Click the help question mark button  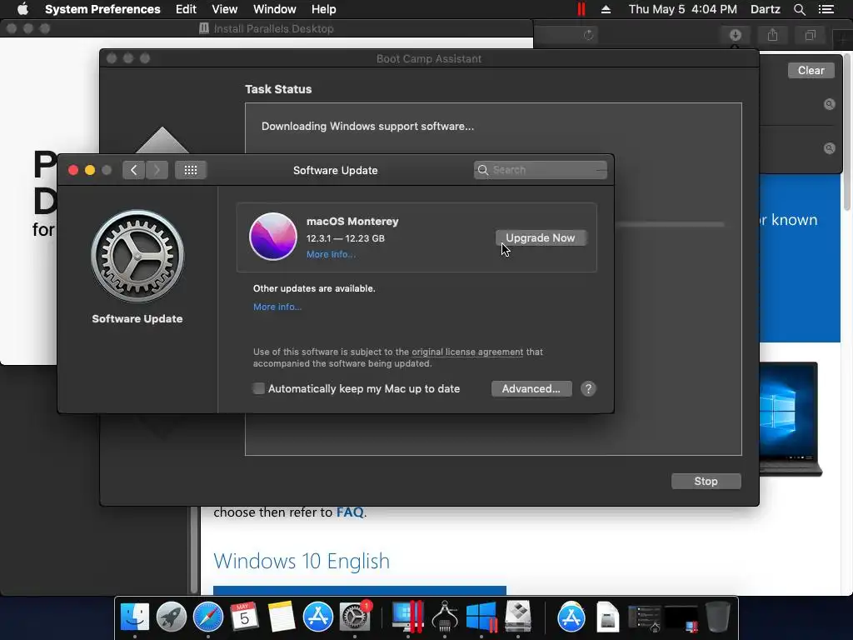pyautogui.click(x=588, y=388)
